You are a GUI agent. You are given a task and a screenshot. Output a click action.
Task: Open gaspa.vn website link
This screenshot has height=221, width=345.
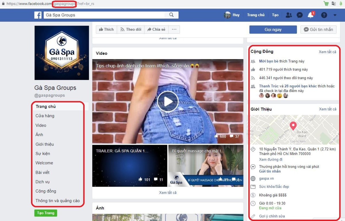click(266, 178)
